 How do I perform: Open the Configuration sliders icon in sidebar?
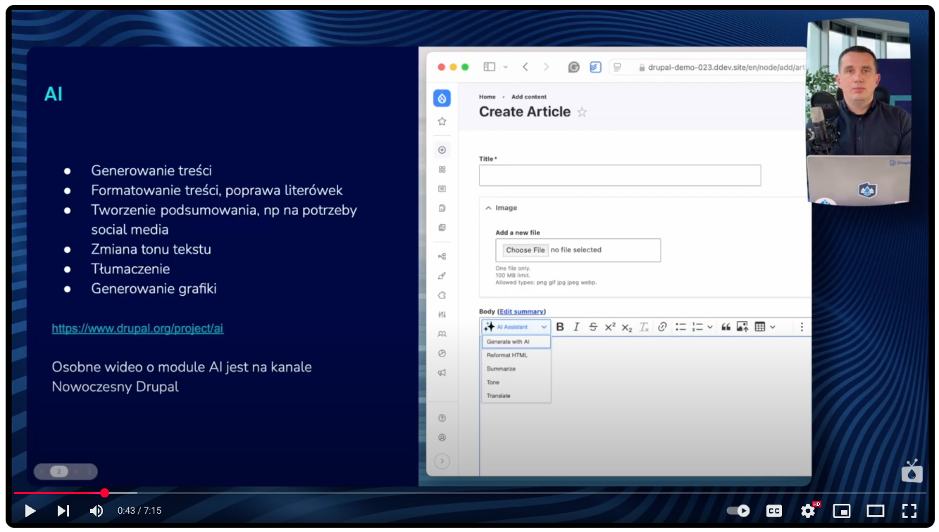point(442,314)
